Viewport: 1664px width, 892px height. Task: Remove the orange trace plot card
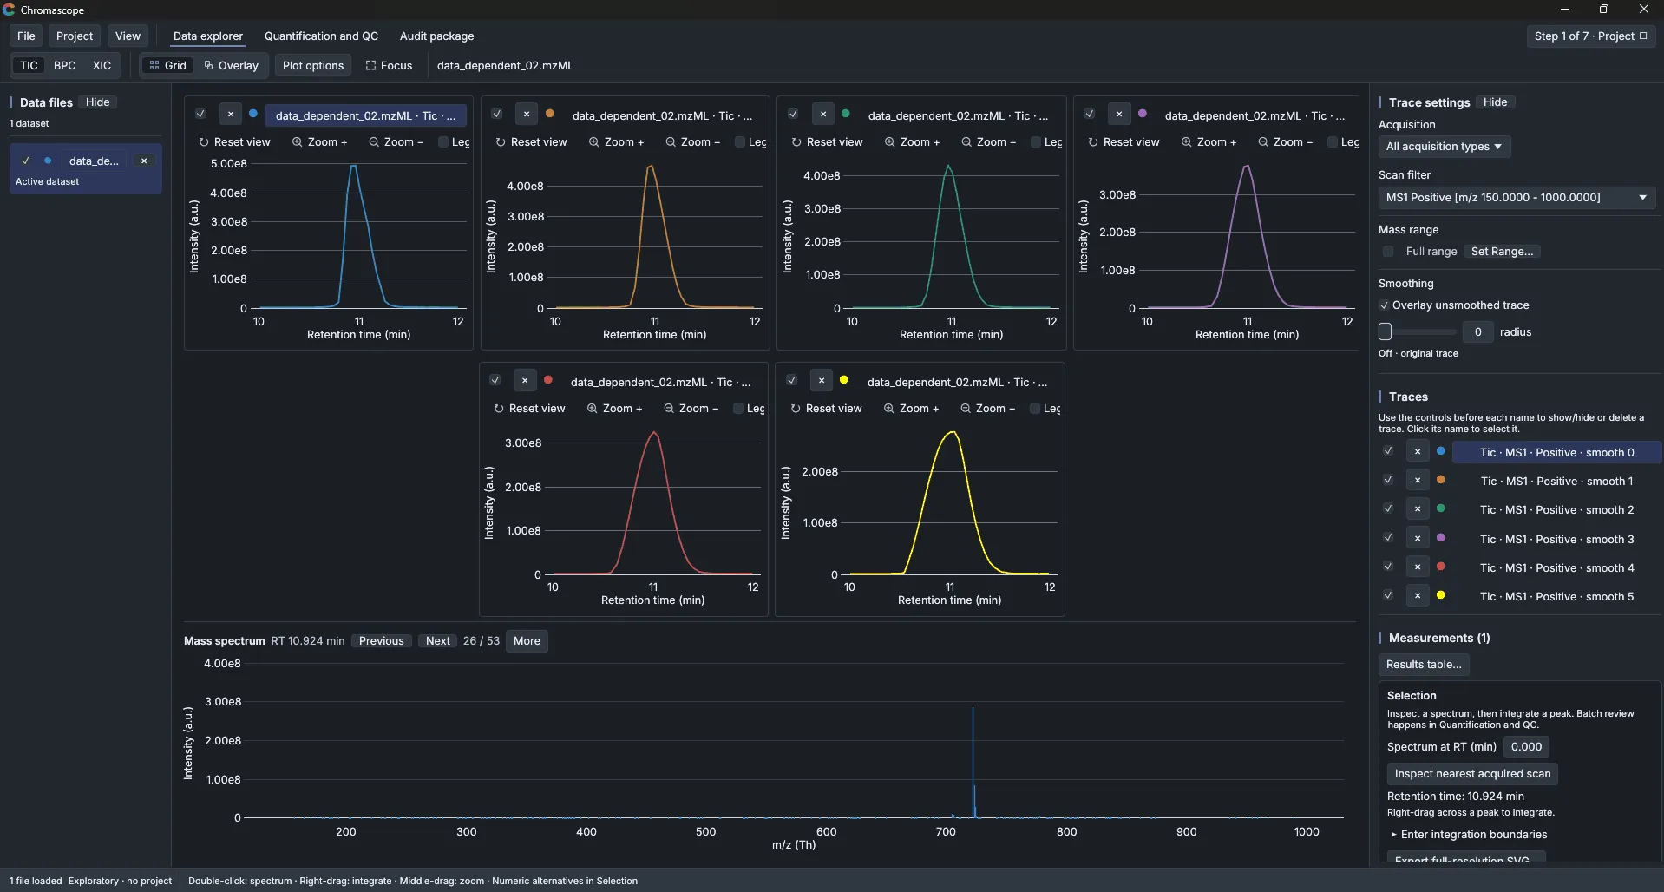click(526, 115)
